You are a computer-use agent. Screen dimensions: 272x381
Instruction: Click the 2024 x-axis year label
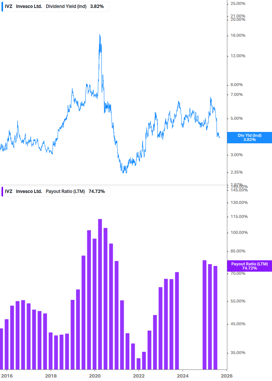click(x=182, y=376)
